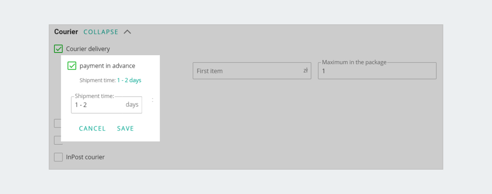Click the zł currency suffix
Image resolution: width=492 pixels, height=194 pixels.
tap(305, 70)
